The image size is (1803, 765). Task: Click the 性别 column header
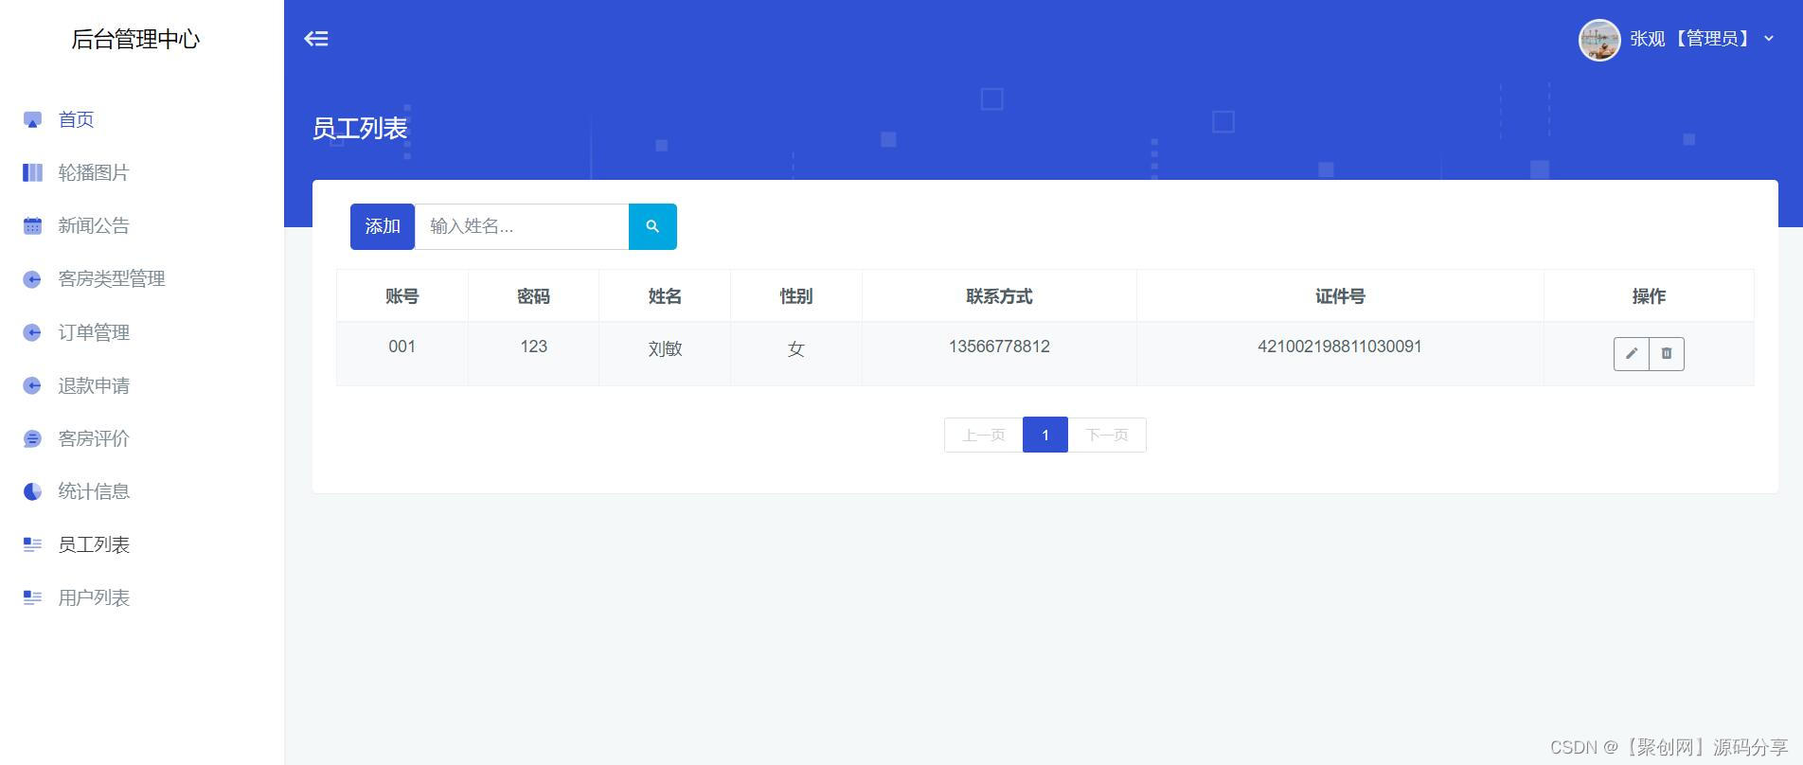tap(796, 296)
